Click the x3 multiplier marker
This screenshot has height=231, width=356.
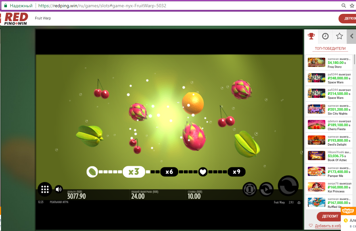[x=134, y=172]
